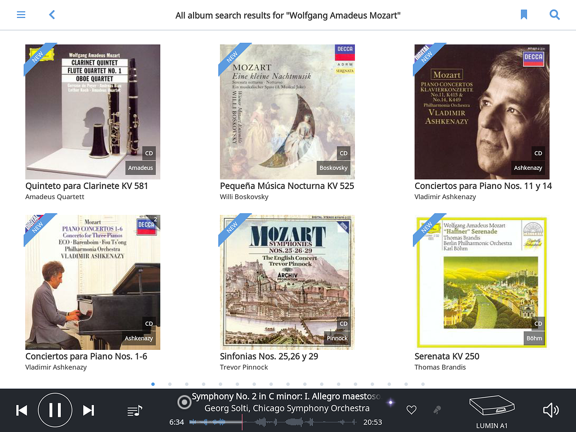Select the Sinfonias Nos. 25,26 y 29 album
This screenshot has height=432, width=576.
(287, 282)
